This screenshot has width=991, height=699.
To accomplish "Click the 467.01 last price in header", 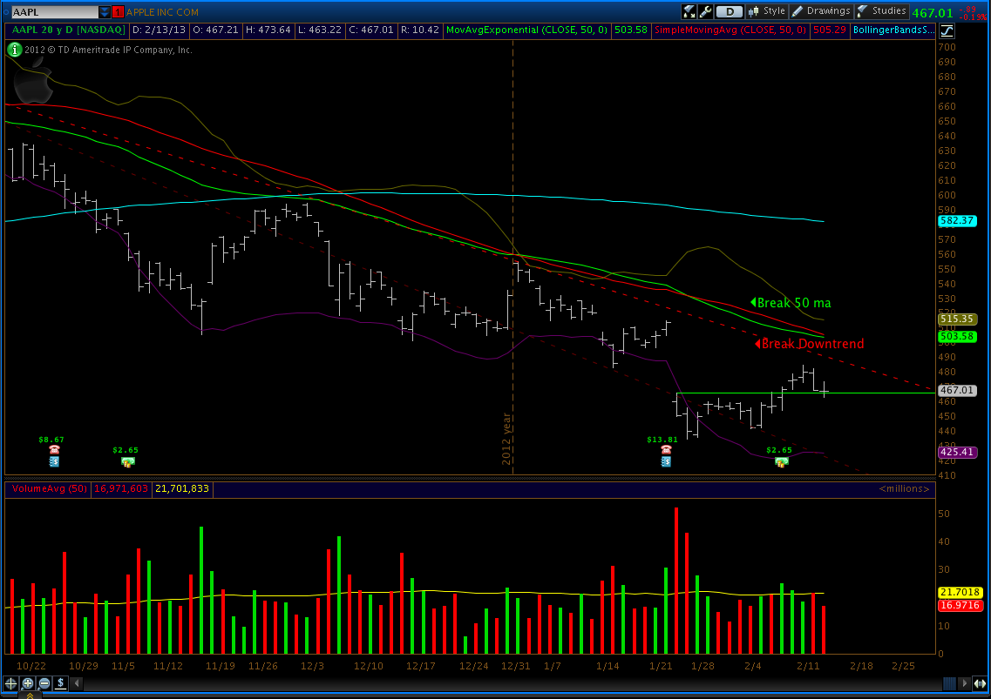I will pyautogui.click(x=933, y=13).
